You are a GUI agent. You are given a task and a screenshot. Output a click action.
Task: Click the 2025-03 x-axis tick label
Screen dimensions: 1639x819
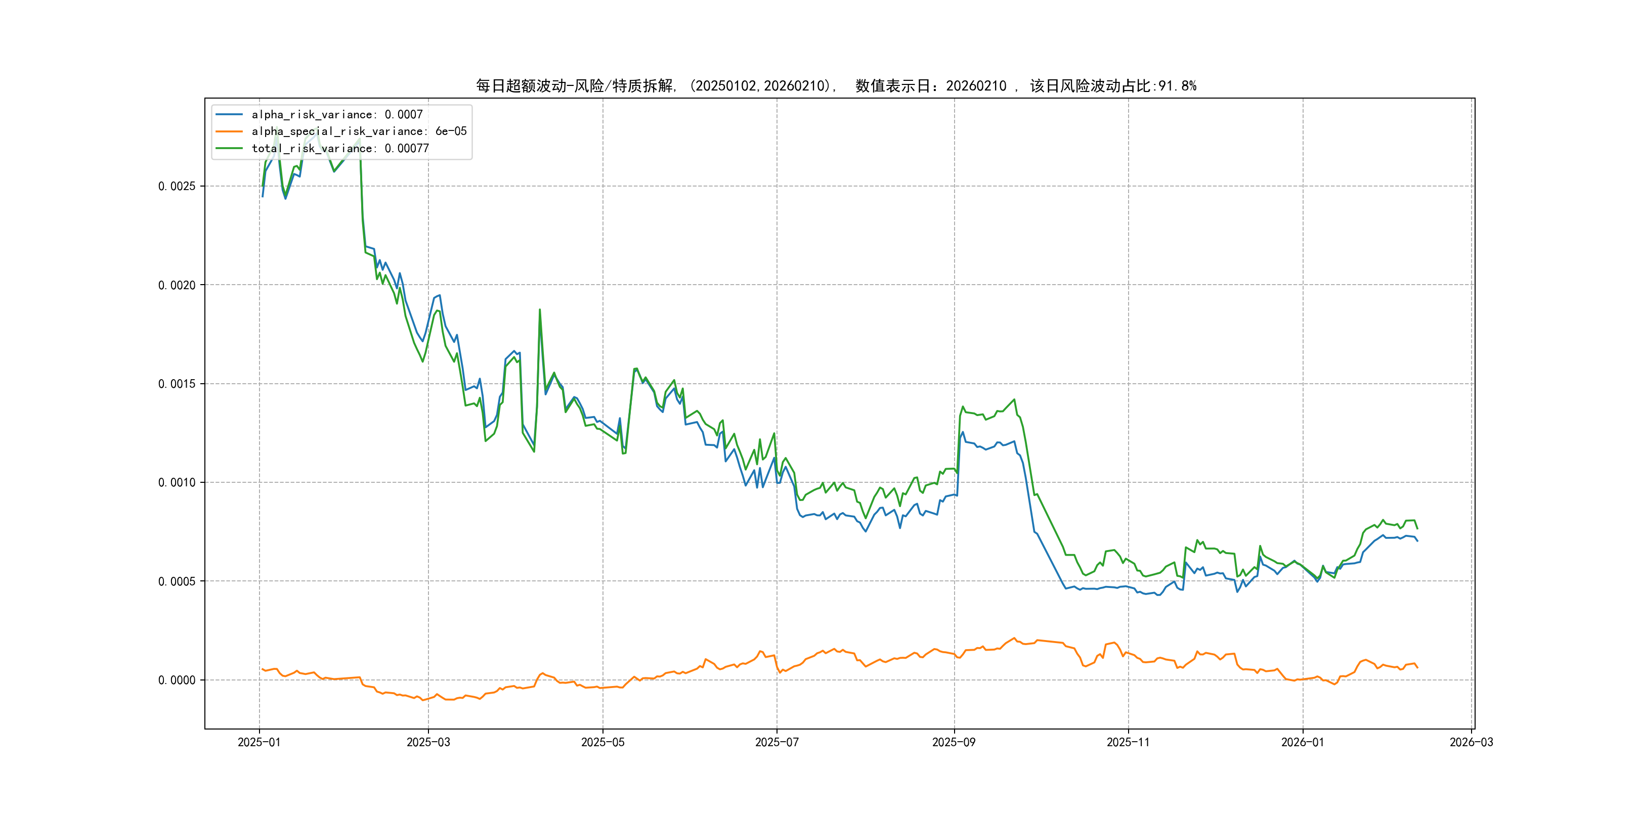[x=428, y=742]
